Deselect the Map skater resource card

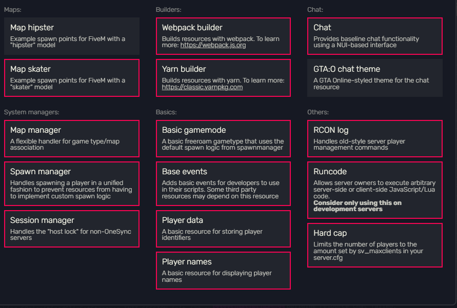[72, 78]
